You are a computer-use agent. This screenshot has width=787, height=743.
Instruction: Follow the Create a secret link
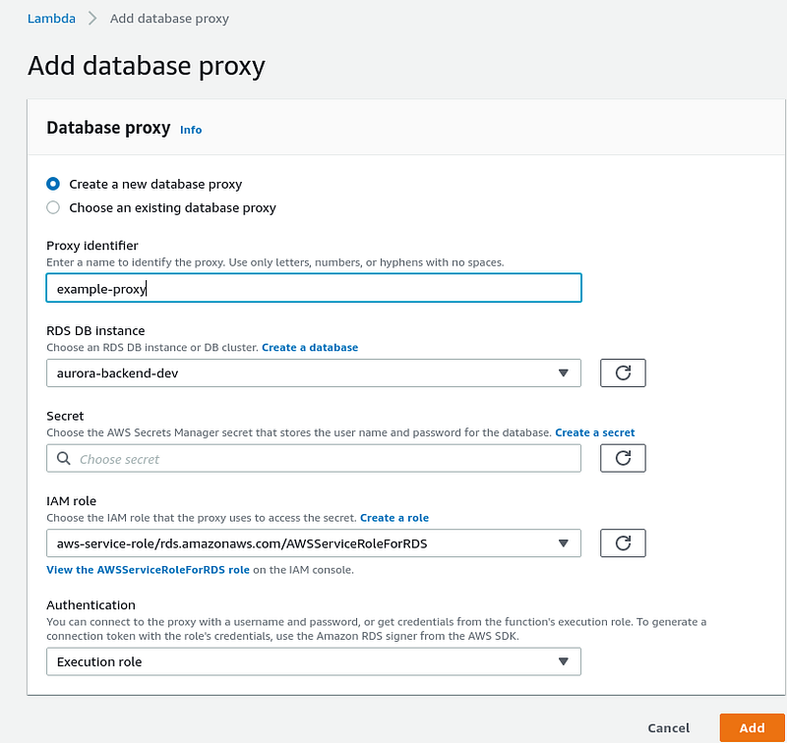pyautogui.click(x=595, y=432)
